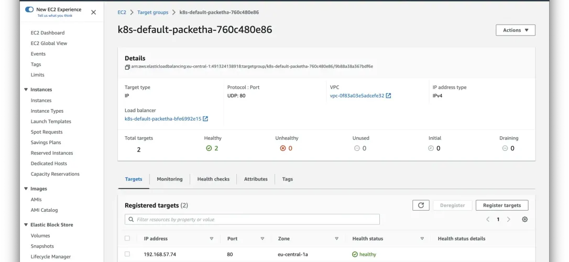Open the vpc-0f83a03e5adcefe32 link
The image size is (569, 262).
357,96
